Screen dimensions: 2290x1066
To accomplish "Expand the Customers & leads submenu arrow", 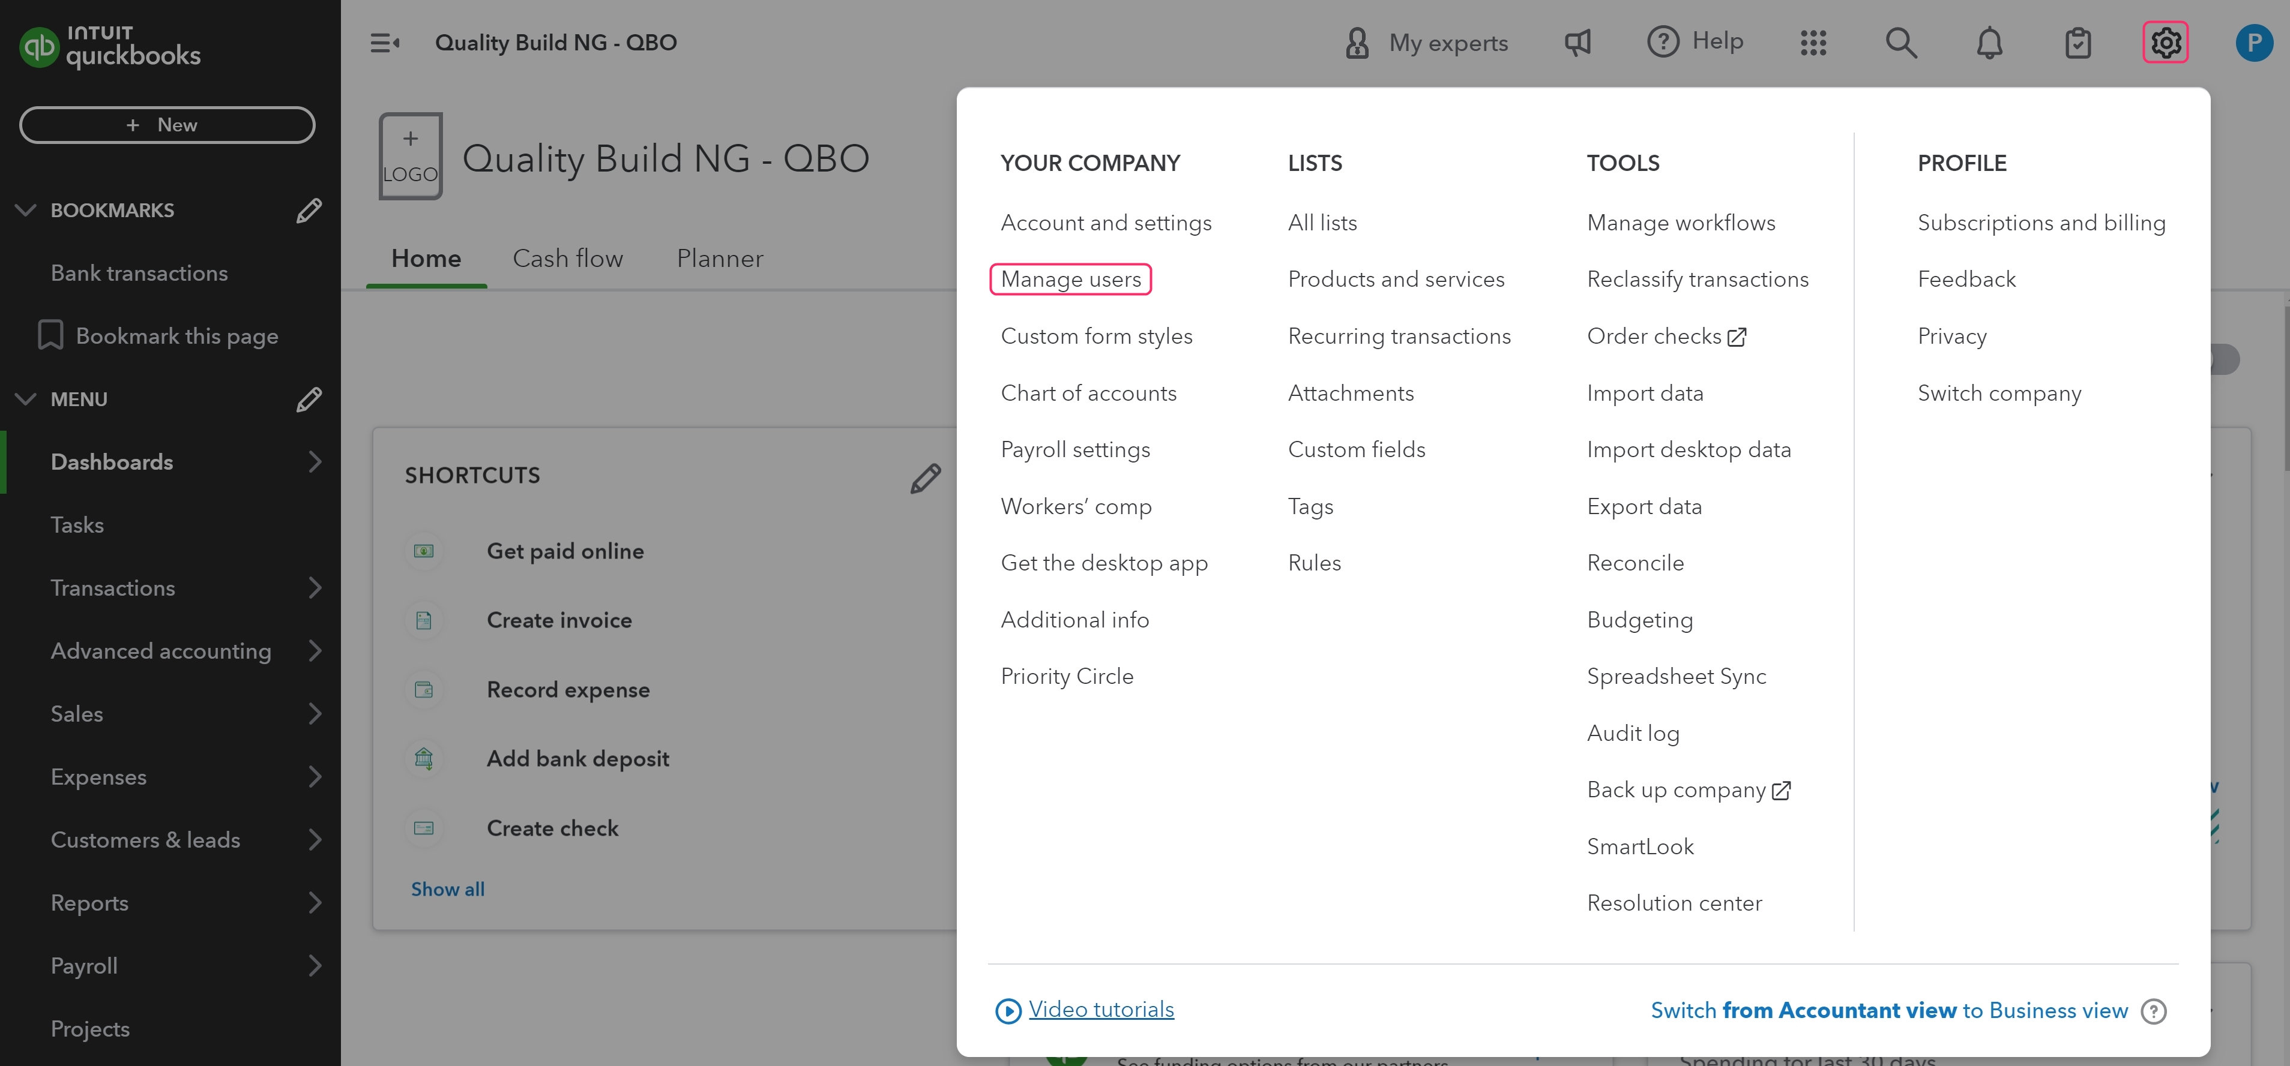I will [315, 839].
